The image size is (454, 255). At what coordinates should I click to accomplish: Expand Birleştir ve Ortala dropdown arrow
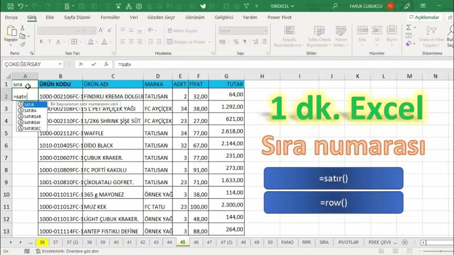210,42
